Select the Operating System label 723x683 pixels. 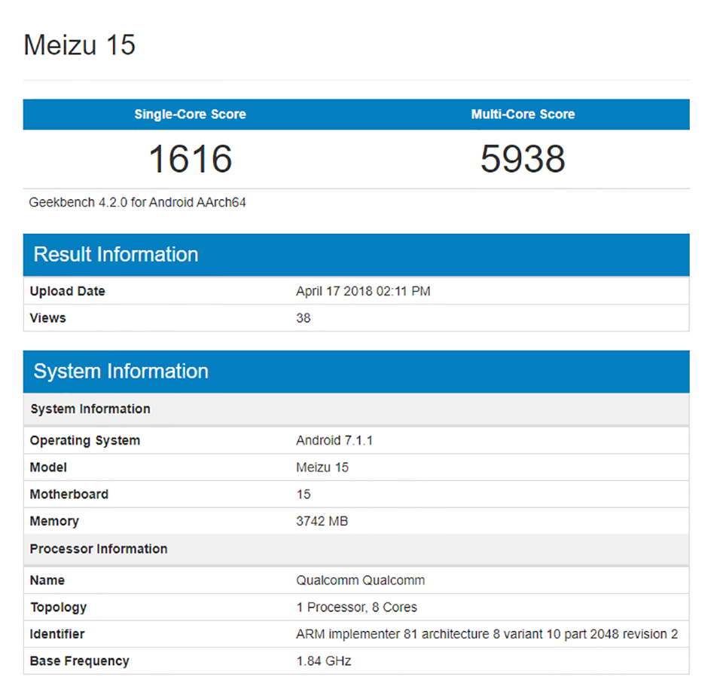tap(85, 441)
